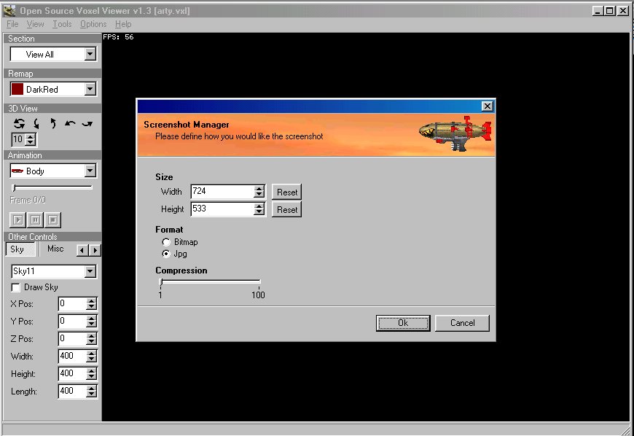
Task: Open the Remap DarkRed dropdown
Action: [x=90, y=89]
